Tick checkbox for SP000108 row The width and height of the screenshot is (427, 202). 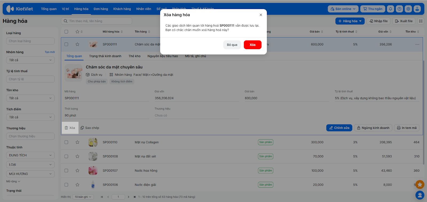pos(66,156)
